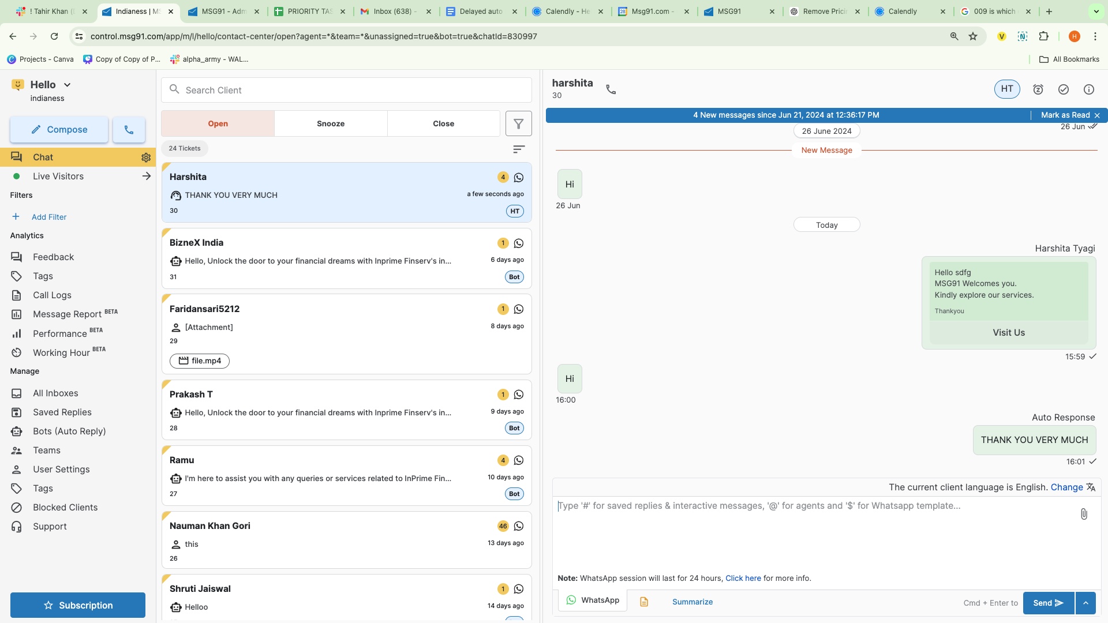Screen dimensions: 1108x623
Task: Reload the page in browser
Action: 54,36
